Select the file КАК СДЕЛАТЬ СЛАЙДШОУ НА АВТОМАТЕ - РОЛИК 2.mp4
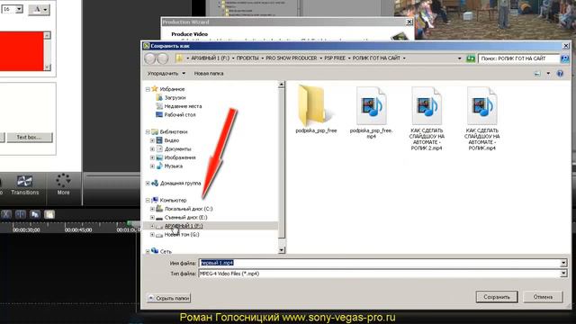This screenshot has width=576, height=324. (x=427, y=118)
